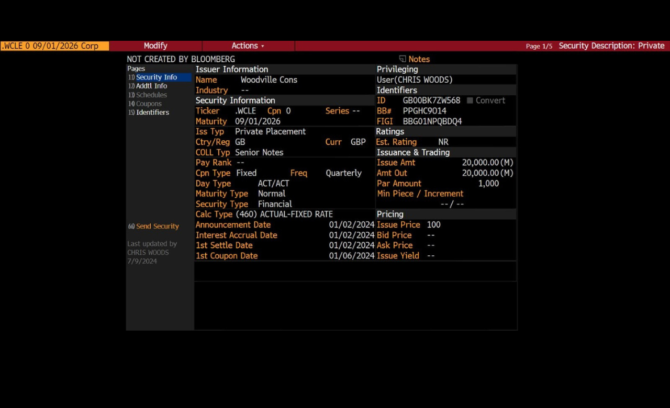Open the Freq Quarterly selector
Viewport: 670px width, 408px height.
343,173
